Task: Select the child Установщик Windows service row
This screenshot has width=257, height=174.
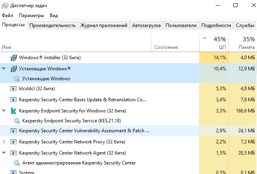Action: click(x=128, y=79)
